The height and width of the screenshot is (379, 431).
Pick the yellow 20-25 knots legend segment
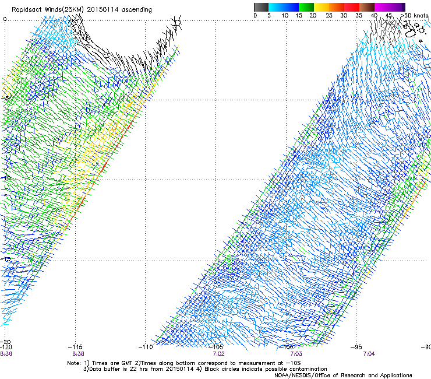(x=322, y=7)
